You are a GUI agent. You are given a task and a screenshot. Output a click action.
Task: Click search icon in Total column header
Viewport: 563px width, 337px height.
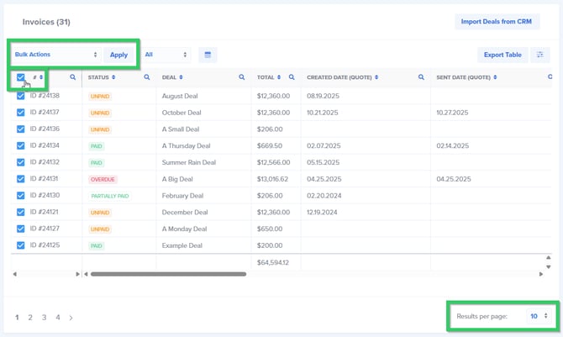tap(292, 77)
